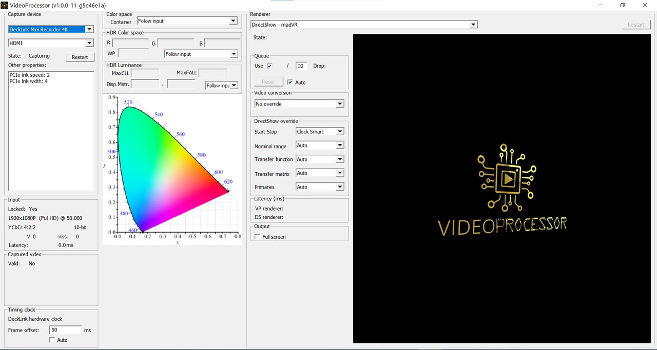
Task: Open the HDMI input dropdown
Action: click(x=51, y=43)
